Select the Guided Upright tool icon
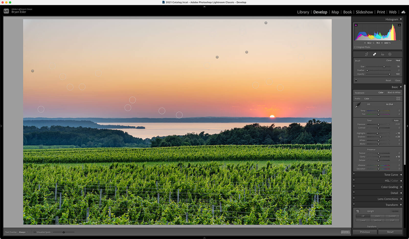The width and height of the screenshot is (409, 239). coord(358,211)
